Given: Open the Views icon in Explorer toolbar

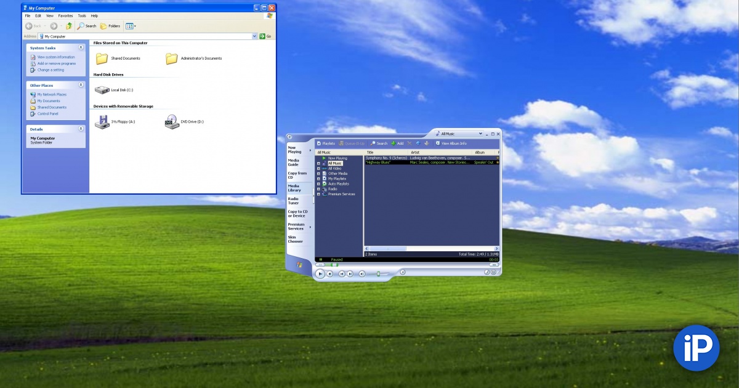Looking at the screenshot, I should (131, 26).
